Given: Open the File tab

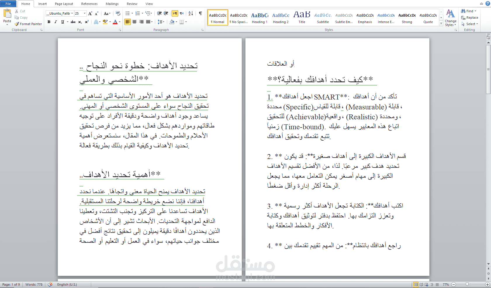Looking at the screenshot, I should click(x=8, y=4).
